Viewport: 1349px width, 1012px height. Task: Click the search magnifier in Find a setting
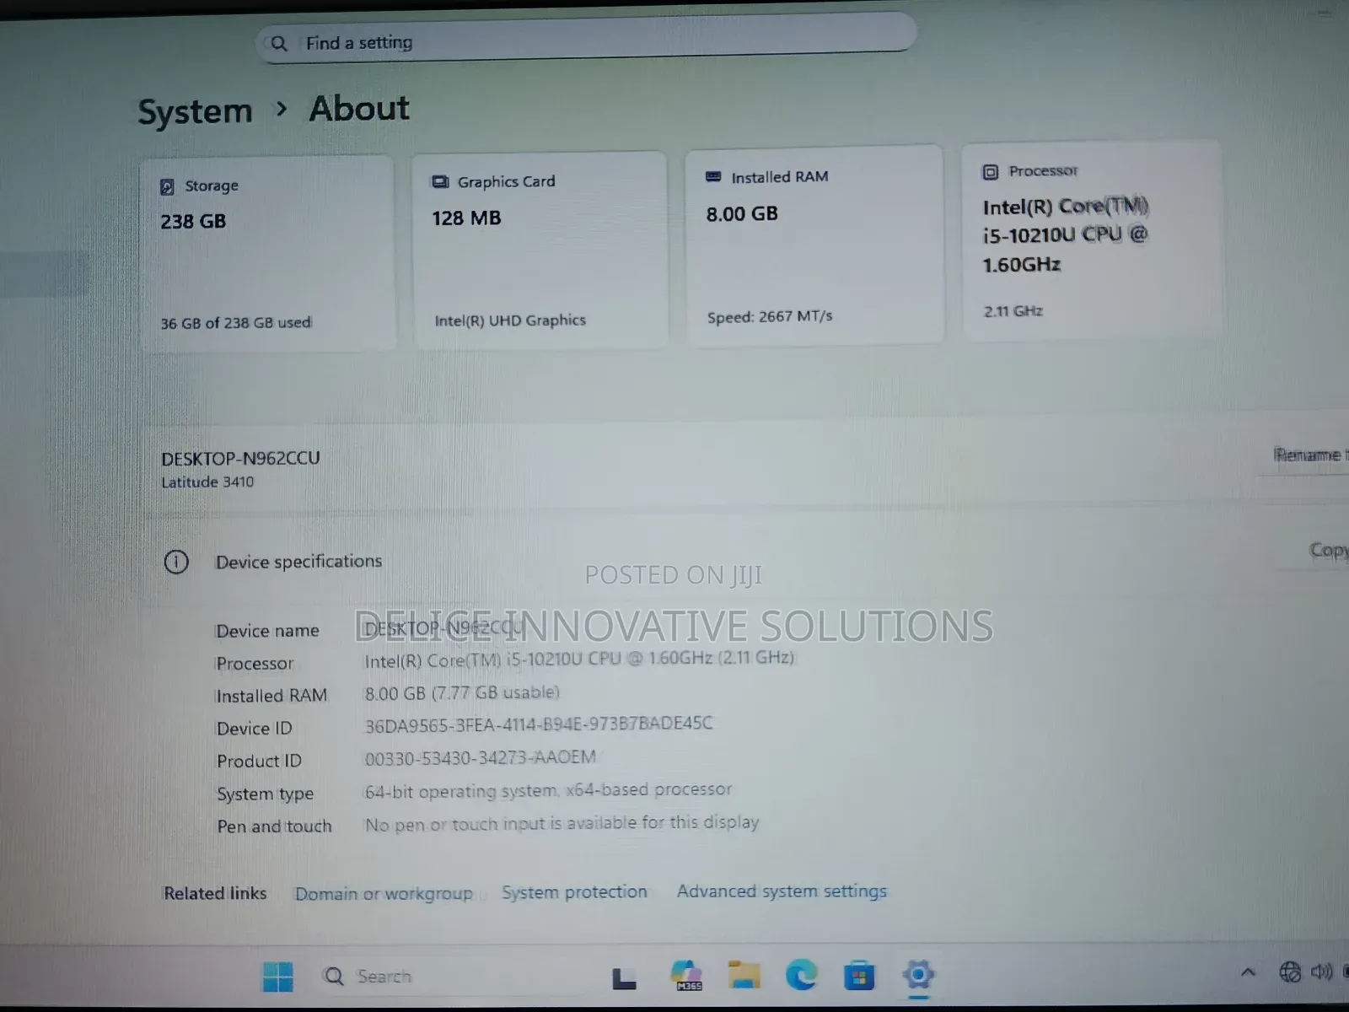tap(279, 43)
